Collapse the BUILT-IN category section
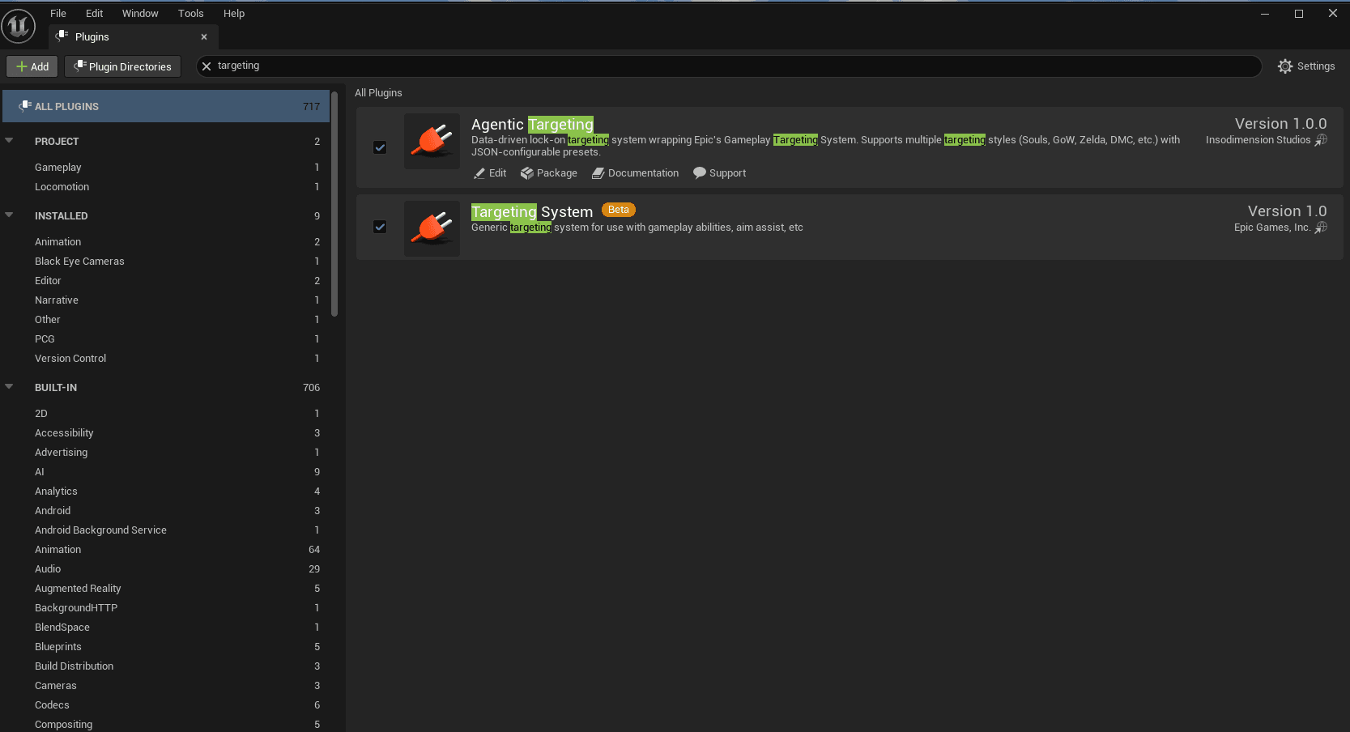Viewport: 1350px width, 732px height. (9, 386)
